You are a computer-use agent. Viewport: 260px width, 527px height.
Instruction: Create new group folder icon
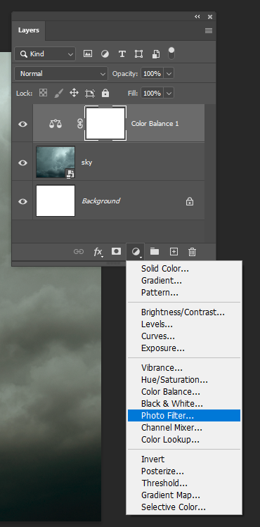(155, 251)
